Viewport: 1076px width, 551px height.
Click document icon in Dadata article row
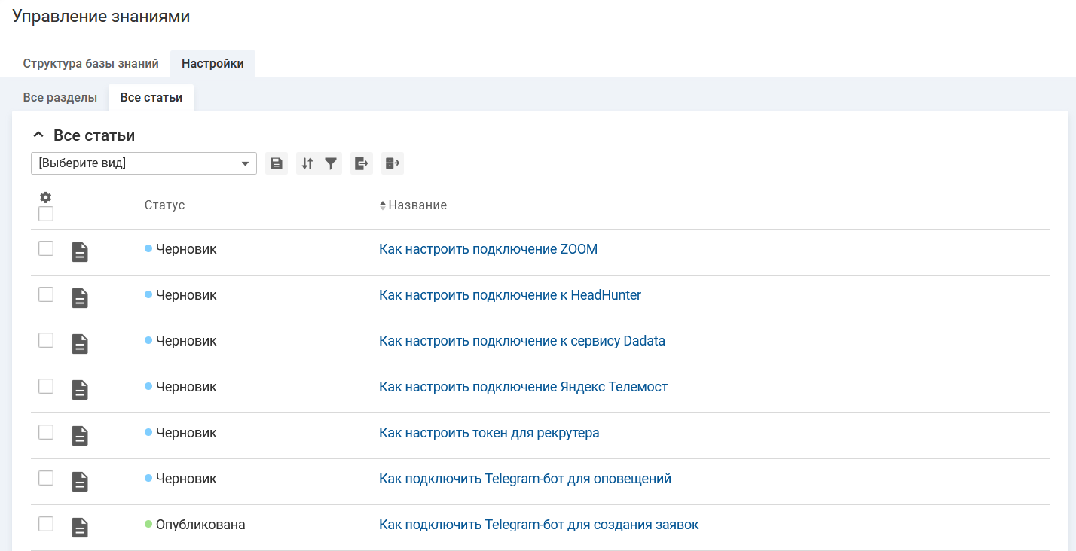[x=80, y=344]
